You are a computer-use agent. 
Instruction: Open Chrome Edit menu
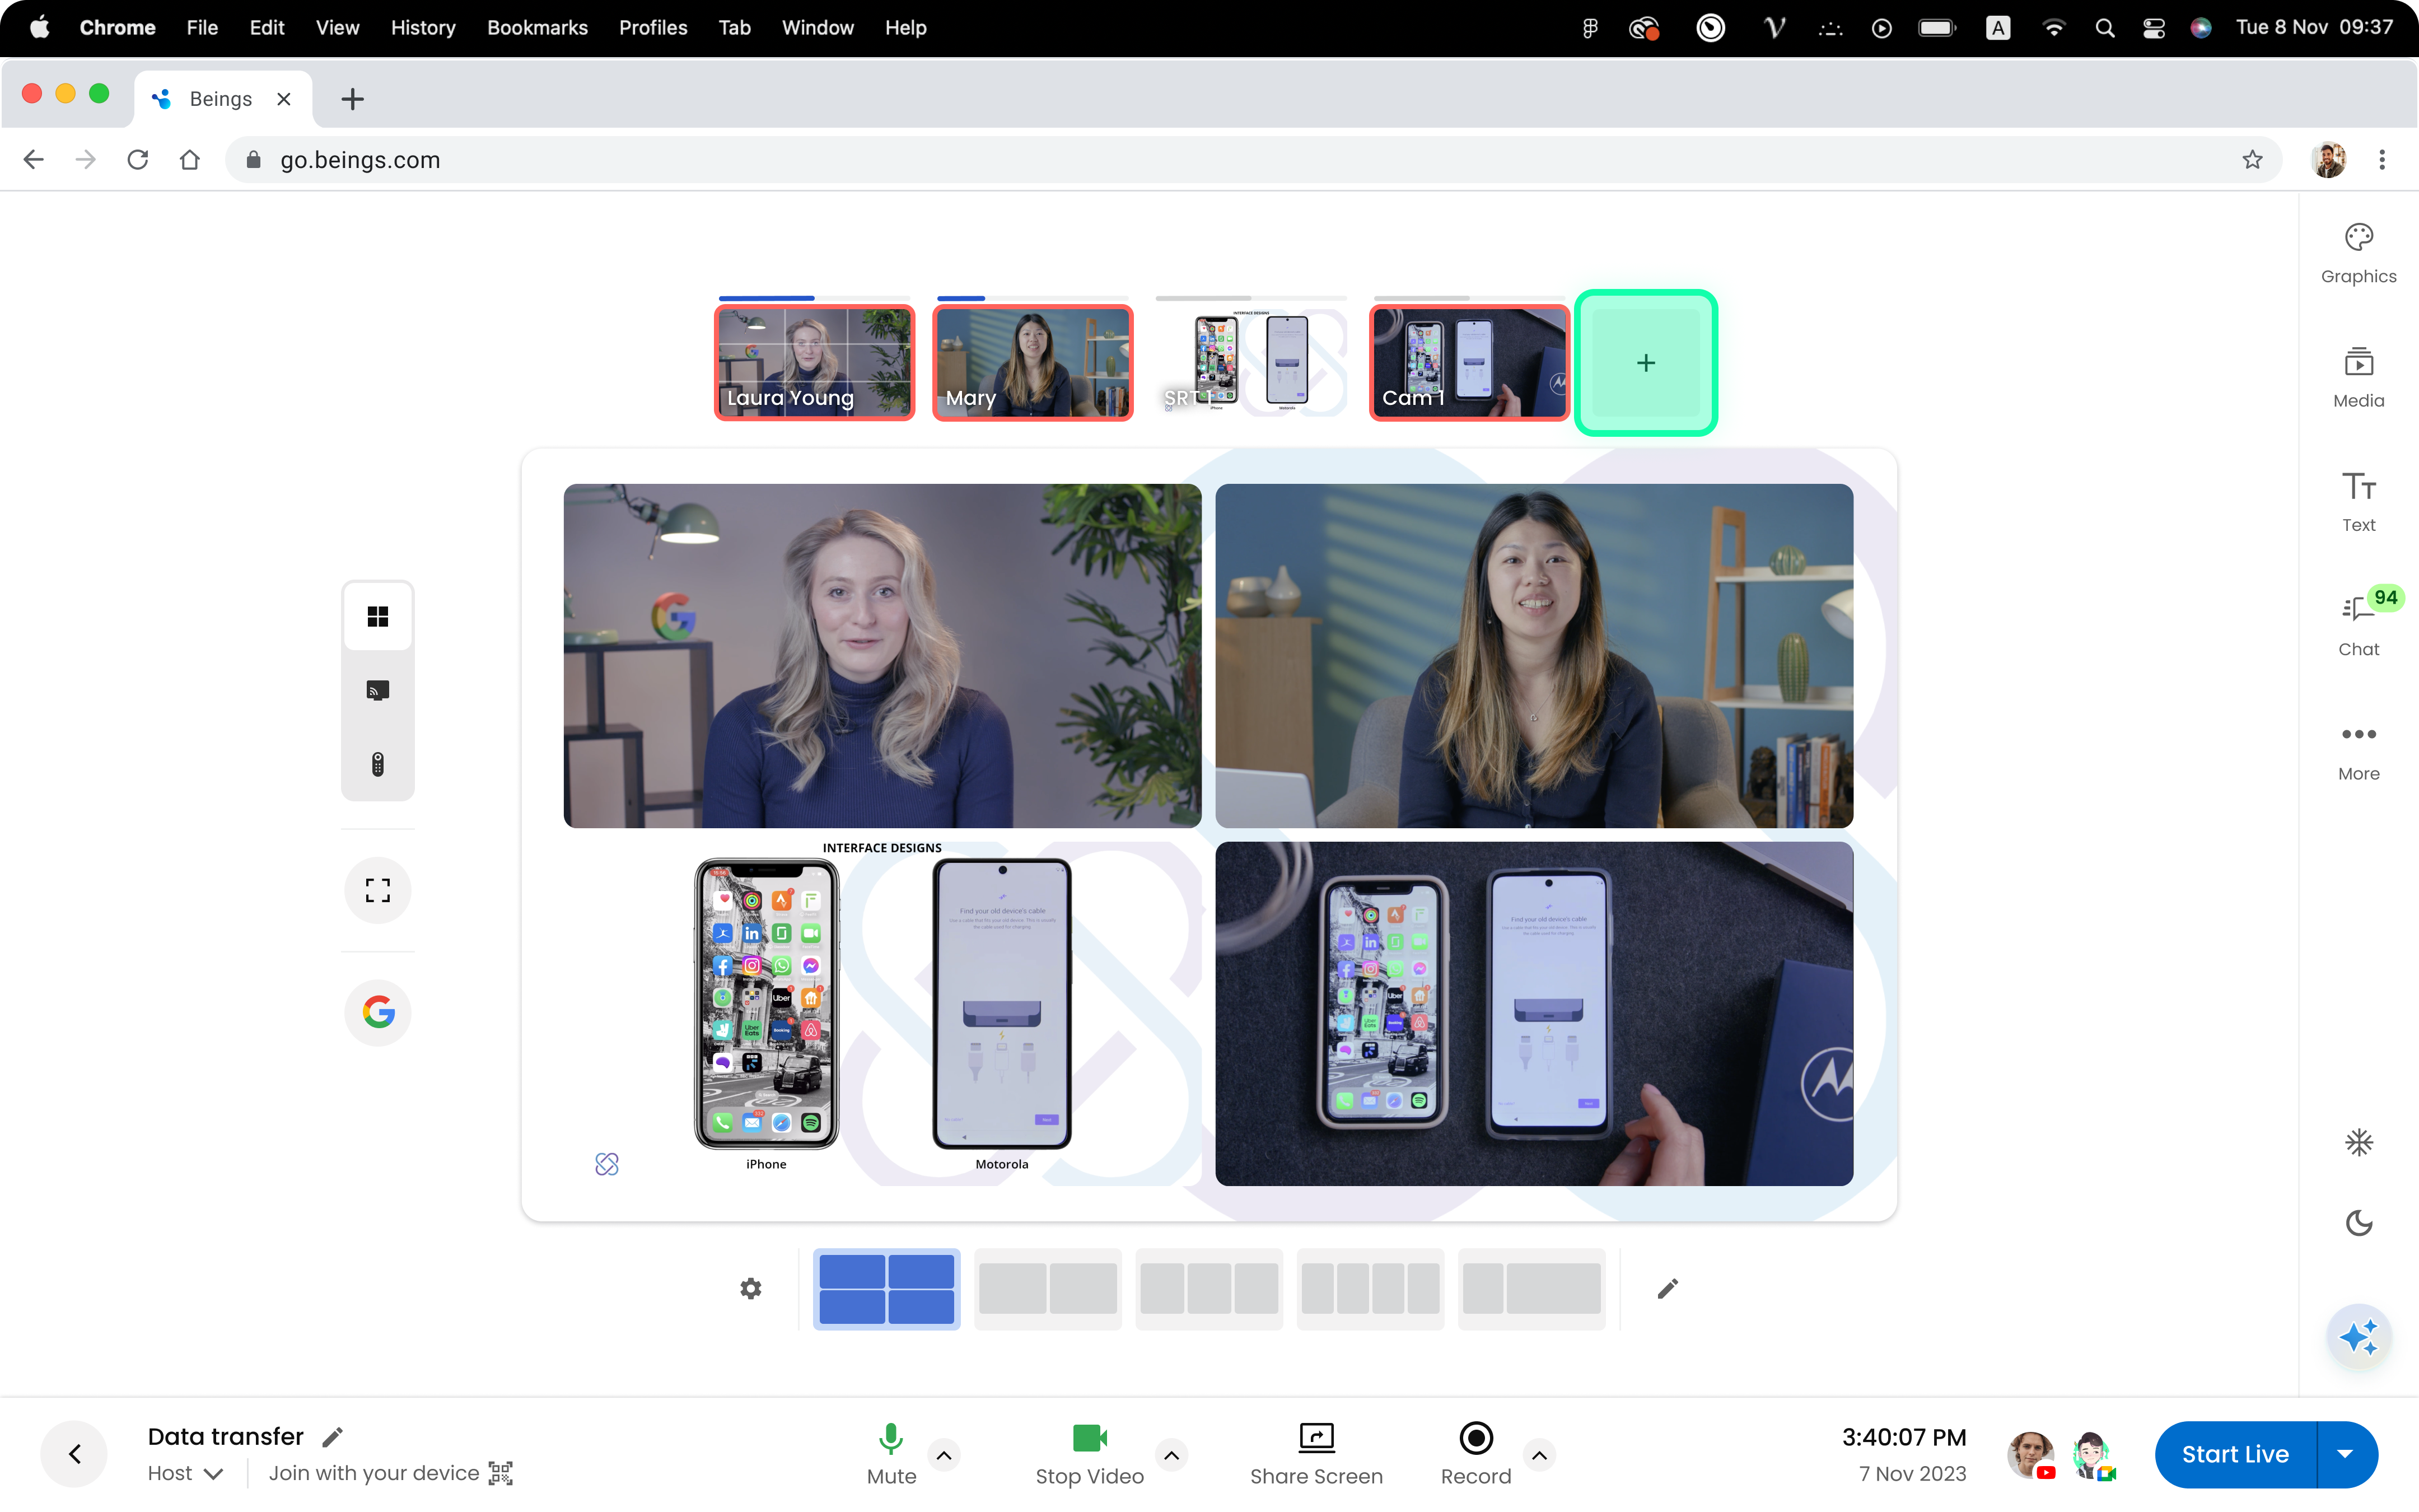[267, 28]
